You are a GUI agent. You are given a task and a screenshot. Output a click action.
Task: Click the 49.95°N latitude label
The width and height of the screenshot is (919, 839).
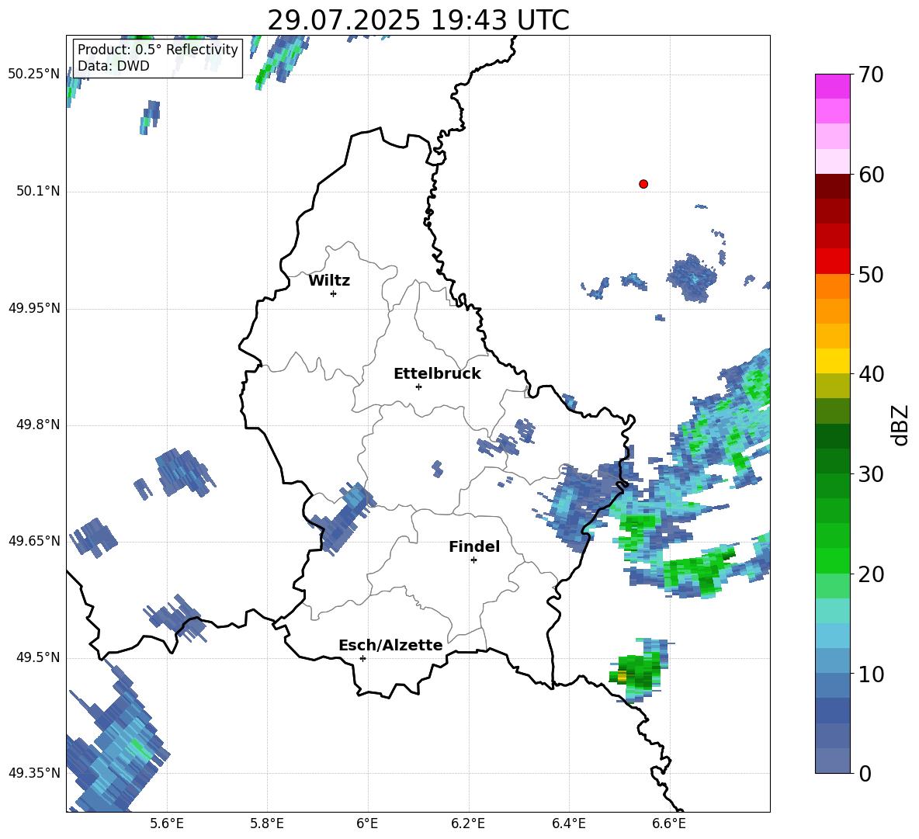click(33, 307)
